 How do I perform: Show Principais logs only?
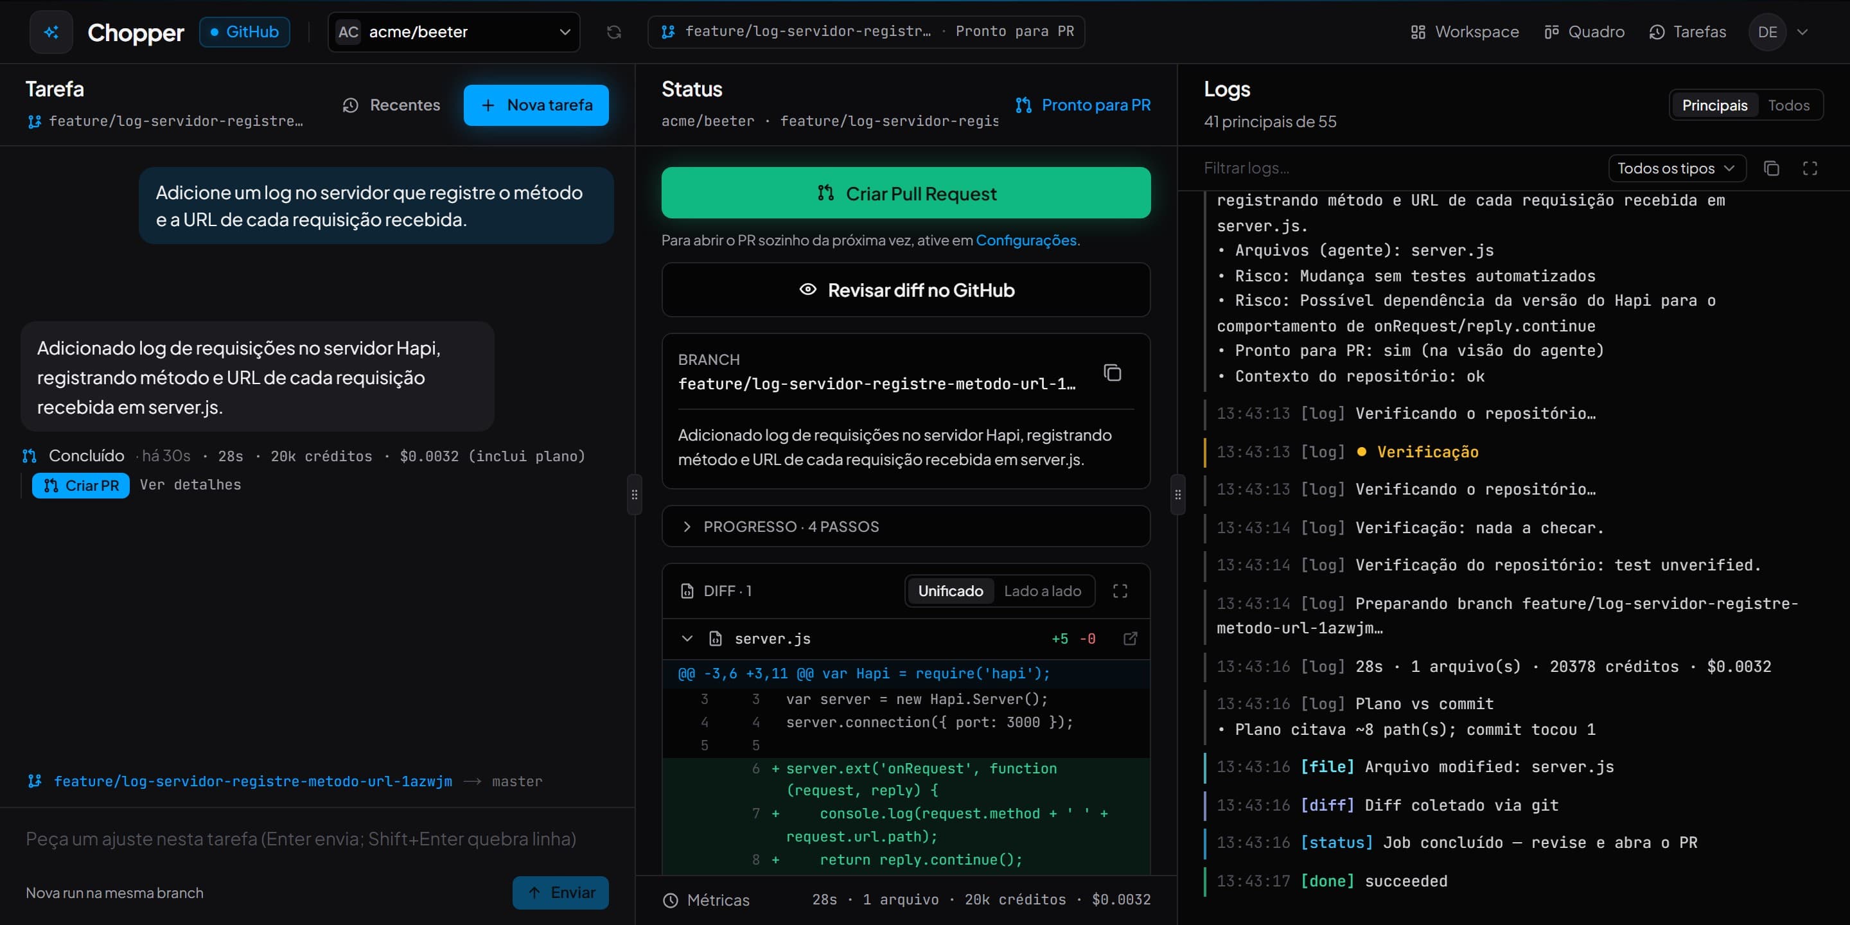coord(1714,105)
